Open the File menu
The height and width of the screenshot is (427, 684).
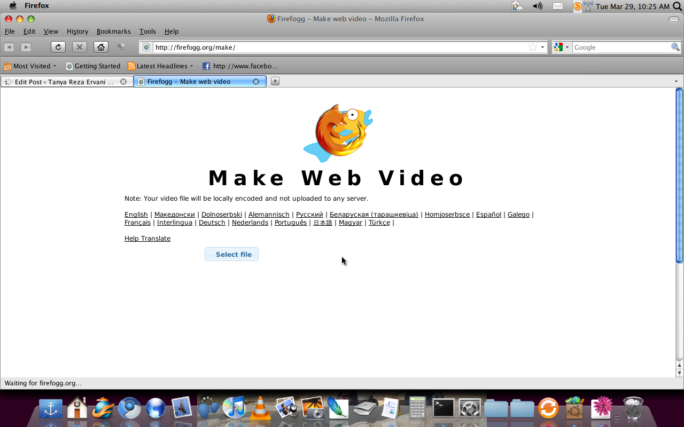click(x=10, y=31)
